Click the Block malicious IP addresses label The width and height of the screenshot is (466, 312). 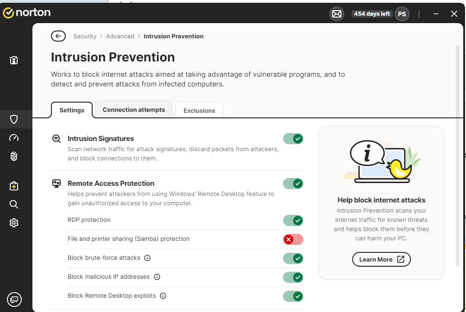108,277
